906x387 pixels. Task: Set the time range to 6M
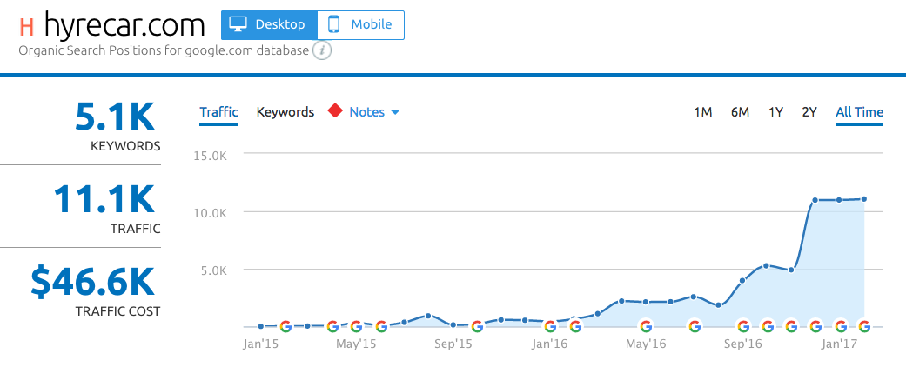740,112
